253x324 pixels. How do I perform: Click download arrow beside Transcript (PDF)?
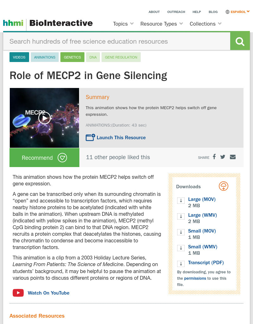tap(181, 264)
